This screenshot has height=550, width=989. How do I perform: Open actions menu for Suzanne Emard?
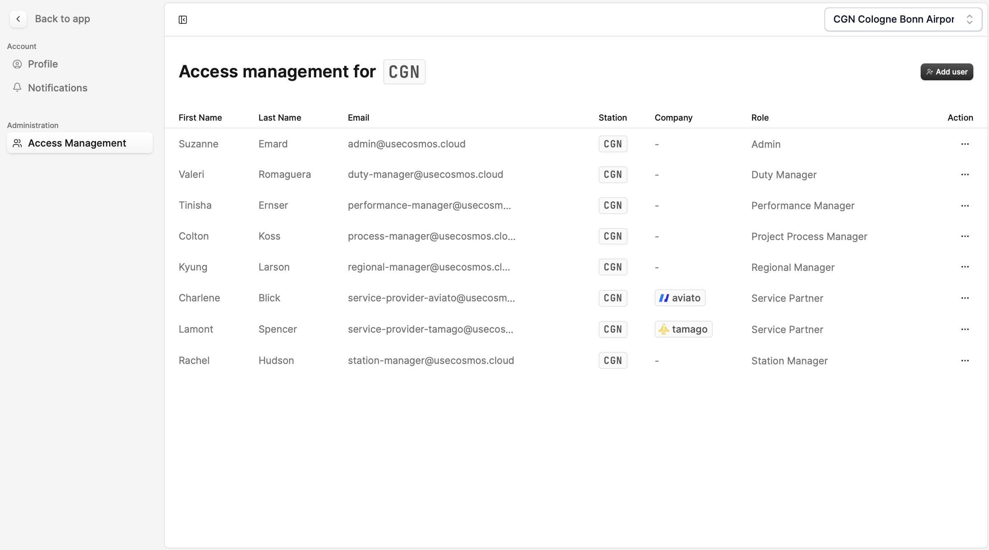(965, 144)
